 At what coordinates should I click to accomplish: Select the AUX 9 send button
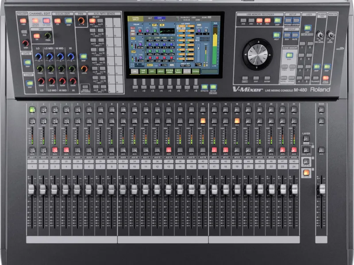(x=100, y=21)
